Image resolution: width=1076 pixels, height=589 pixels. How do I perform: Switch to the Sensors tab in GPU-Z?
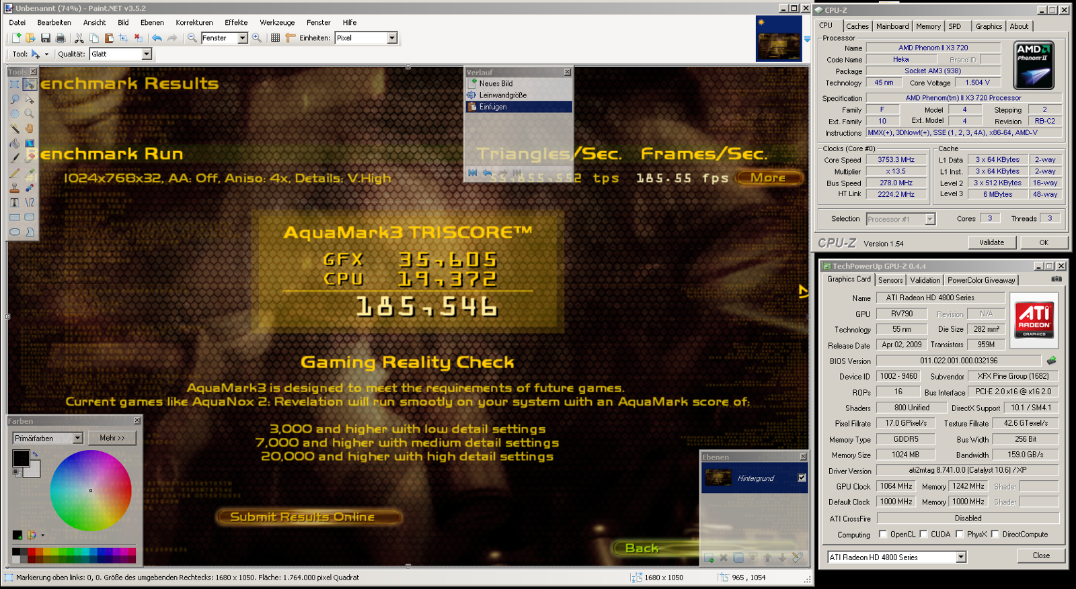tap(890, 280)
